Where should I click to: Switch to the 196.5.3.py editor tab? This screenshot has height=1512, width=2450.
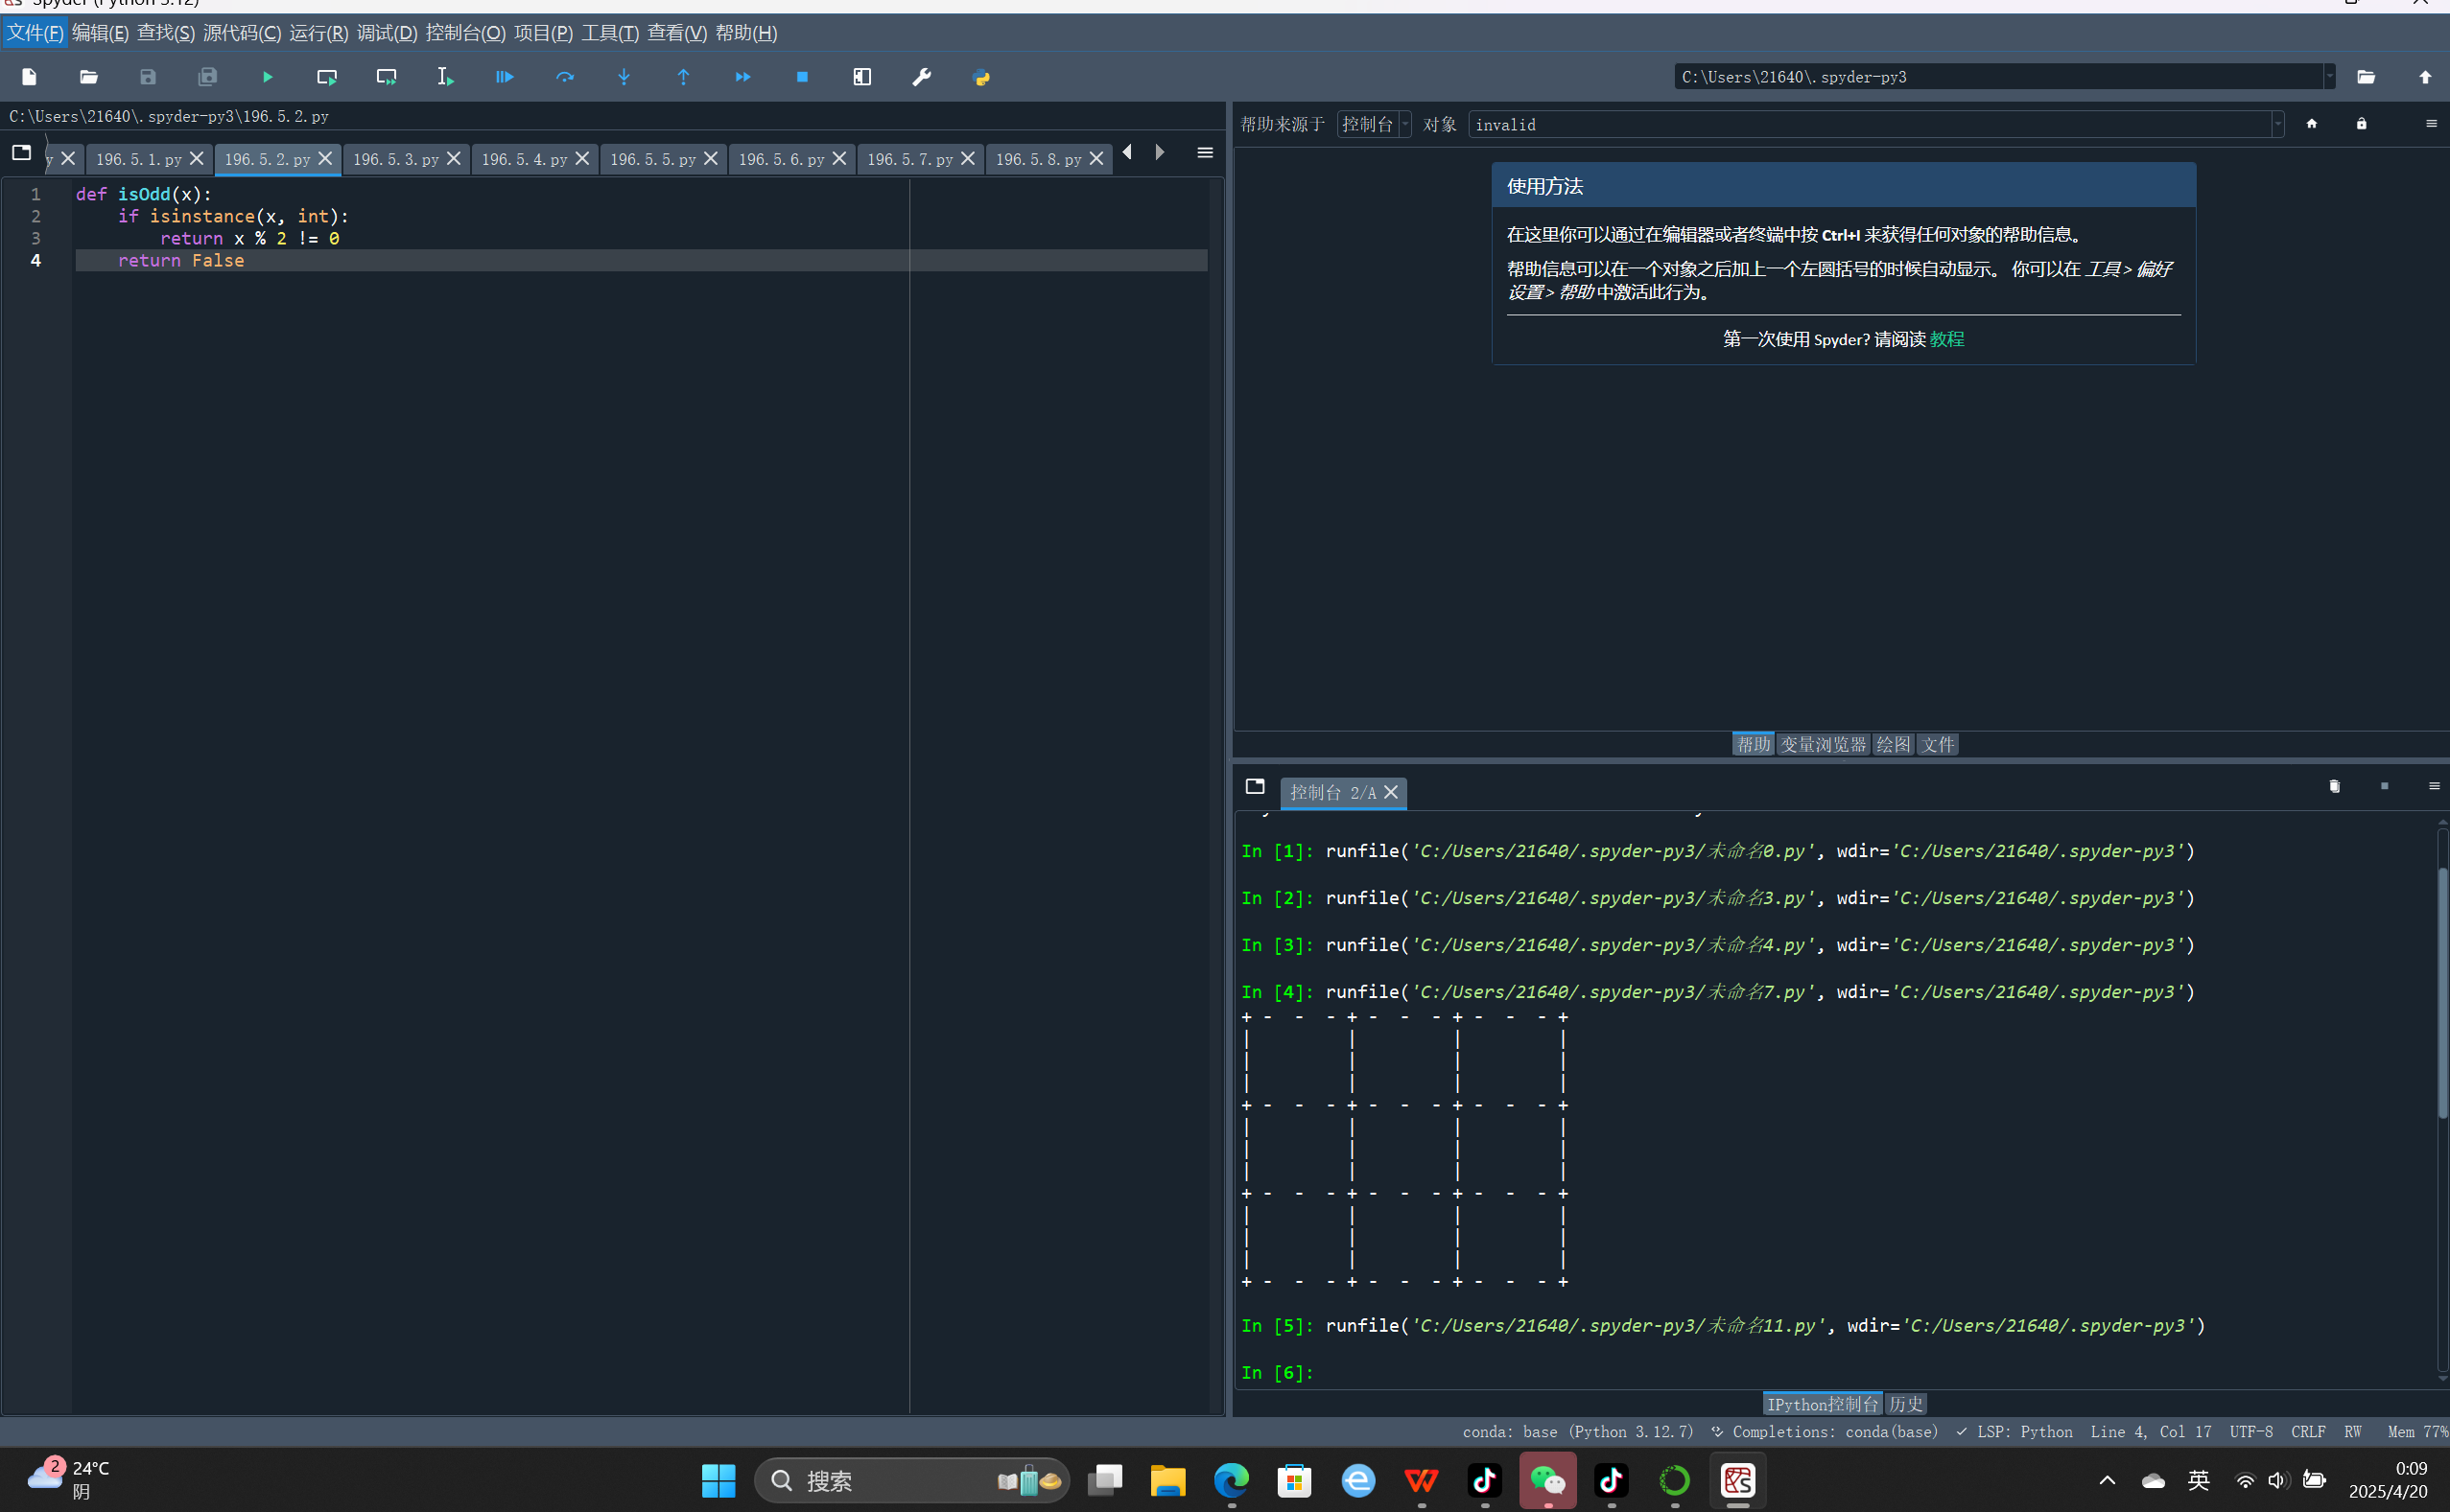point(396,159)
